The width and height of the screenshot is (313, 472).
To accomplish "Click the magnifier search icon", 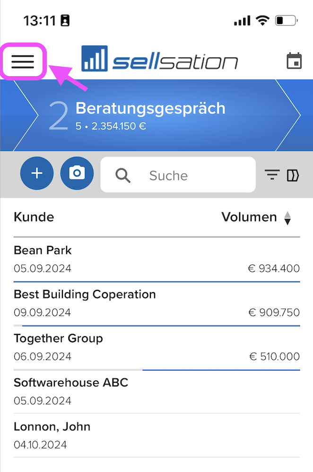I will 123,175.
